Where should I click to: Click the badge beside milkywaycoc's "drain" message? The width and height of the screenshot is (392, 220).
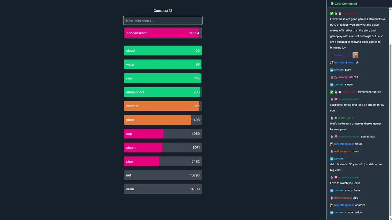click(332, 152)
